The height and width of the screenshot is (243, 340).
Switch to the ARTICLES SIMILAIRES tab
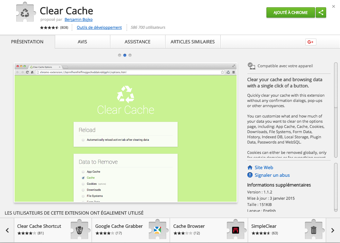pos(193,42)
